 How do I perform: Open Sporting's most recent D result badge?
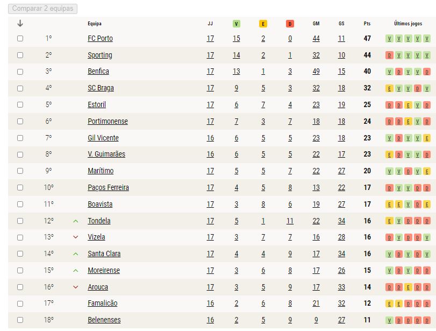pos(389,55)
